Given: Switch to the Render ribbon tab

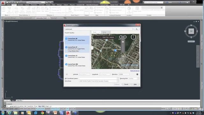Looking at the screenshot, I should (x=48, y=5).
